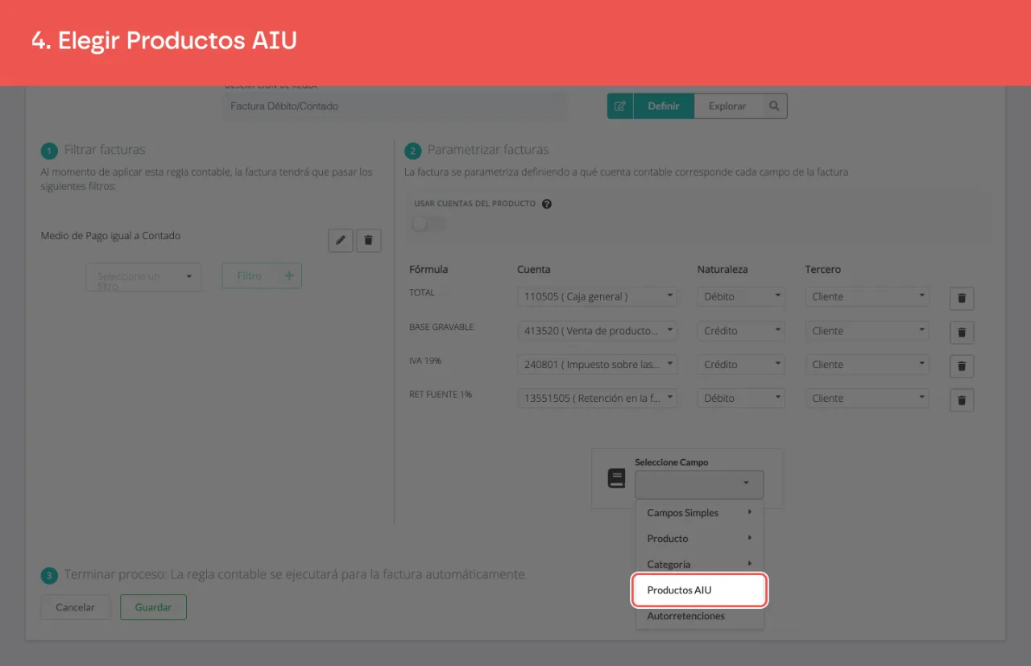Image resolution: width=1031 pixels, height=666 pixels.
Task: Click the BASE GRAVABLE formula label
Action: (x=441, y=327)
